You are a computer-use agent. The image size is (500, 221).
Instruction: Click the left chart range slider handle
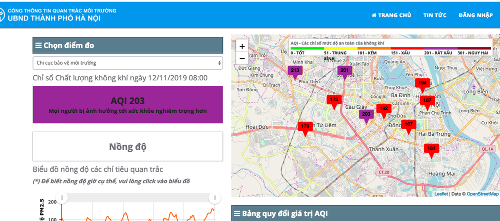click(x=62, y=198)
